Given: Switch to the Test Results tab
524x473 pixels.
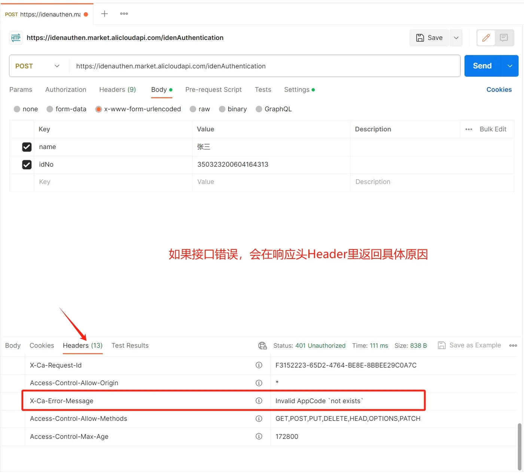Looking at the screenshot, I should pos(130,345).
